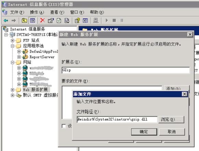This screenshot has height=151, width=199.
Task: Click the Back arrow toolbar icon
Action: click(6, 21)
